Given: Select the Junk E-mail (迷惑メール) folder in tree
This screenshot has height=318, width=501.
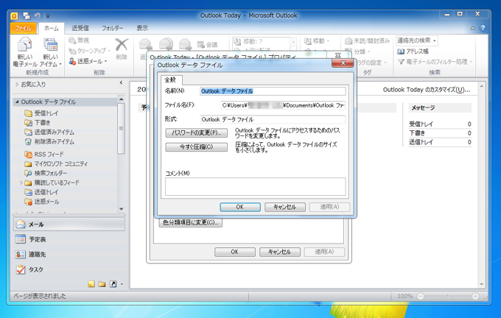Looking at the screenshot, I should click(46, 202).
